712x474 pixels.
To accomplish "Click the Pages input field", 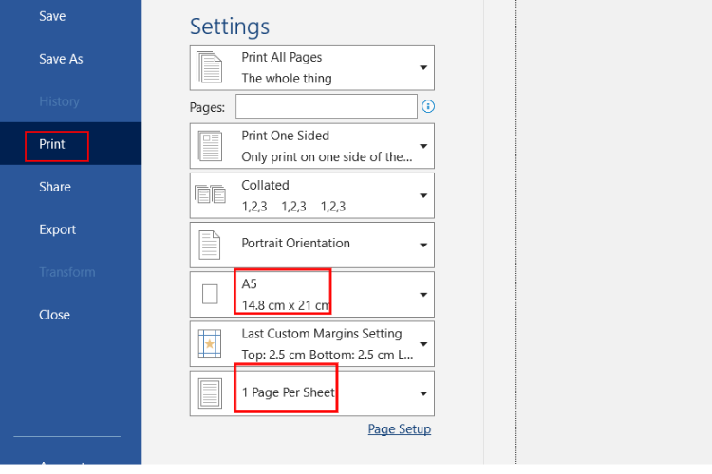I will click(326, 107).
